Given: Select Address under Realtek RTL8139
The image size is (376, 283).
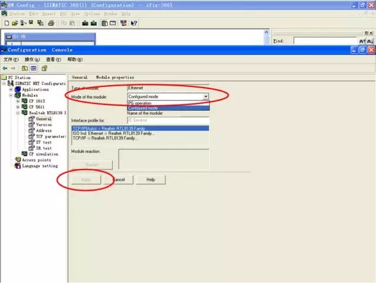Looking at the screenshot, I should (43, 130).
